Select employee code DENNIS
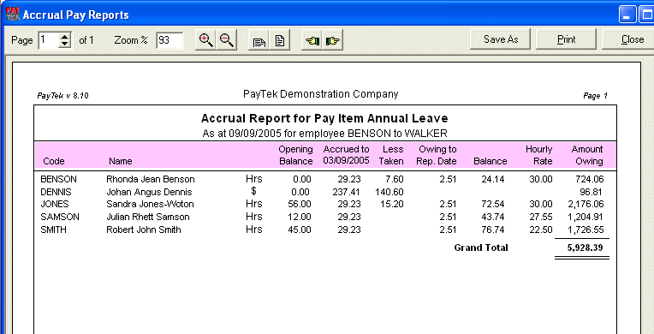Viewport: 654px width, 334px height. click(56, 192)
